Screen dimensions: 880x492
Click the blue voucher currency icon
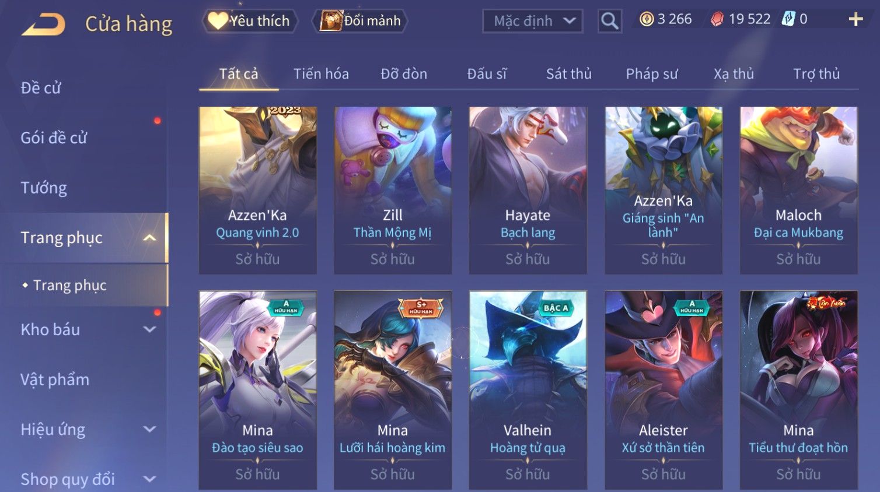[x=788, y=19]
